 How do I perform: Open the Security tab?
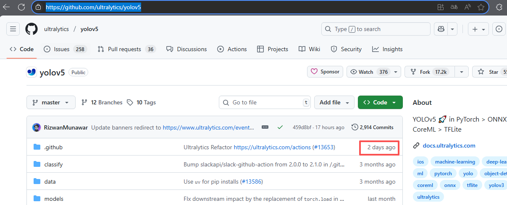click(x=346, y=49)
